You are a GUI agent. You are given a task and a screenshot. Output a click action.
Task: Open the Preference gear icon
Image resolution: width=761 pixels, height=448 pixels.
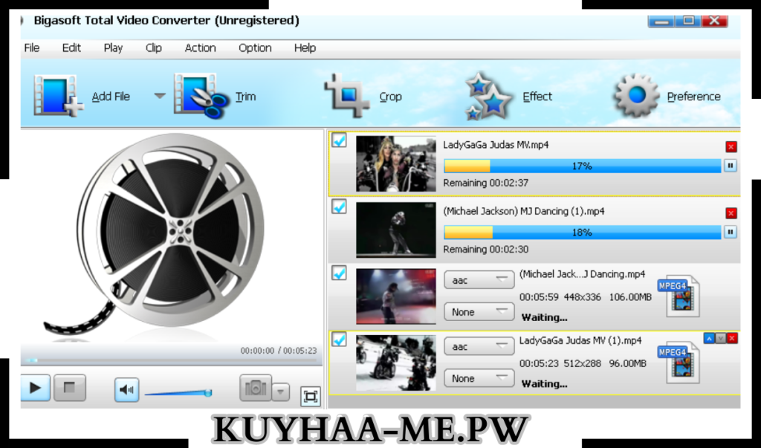point(637,95)
